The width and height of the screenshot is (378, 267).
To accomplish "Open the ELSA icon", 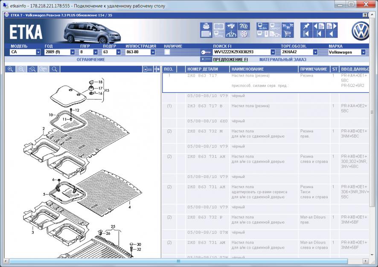I will pyautogui.click(x=262, y=26).
